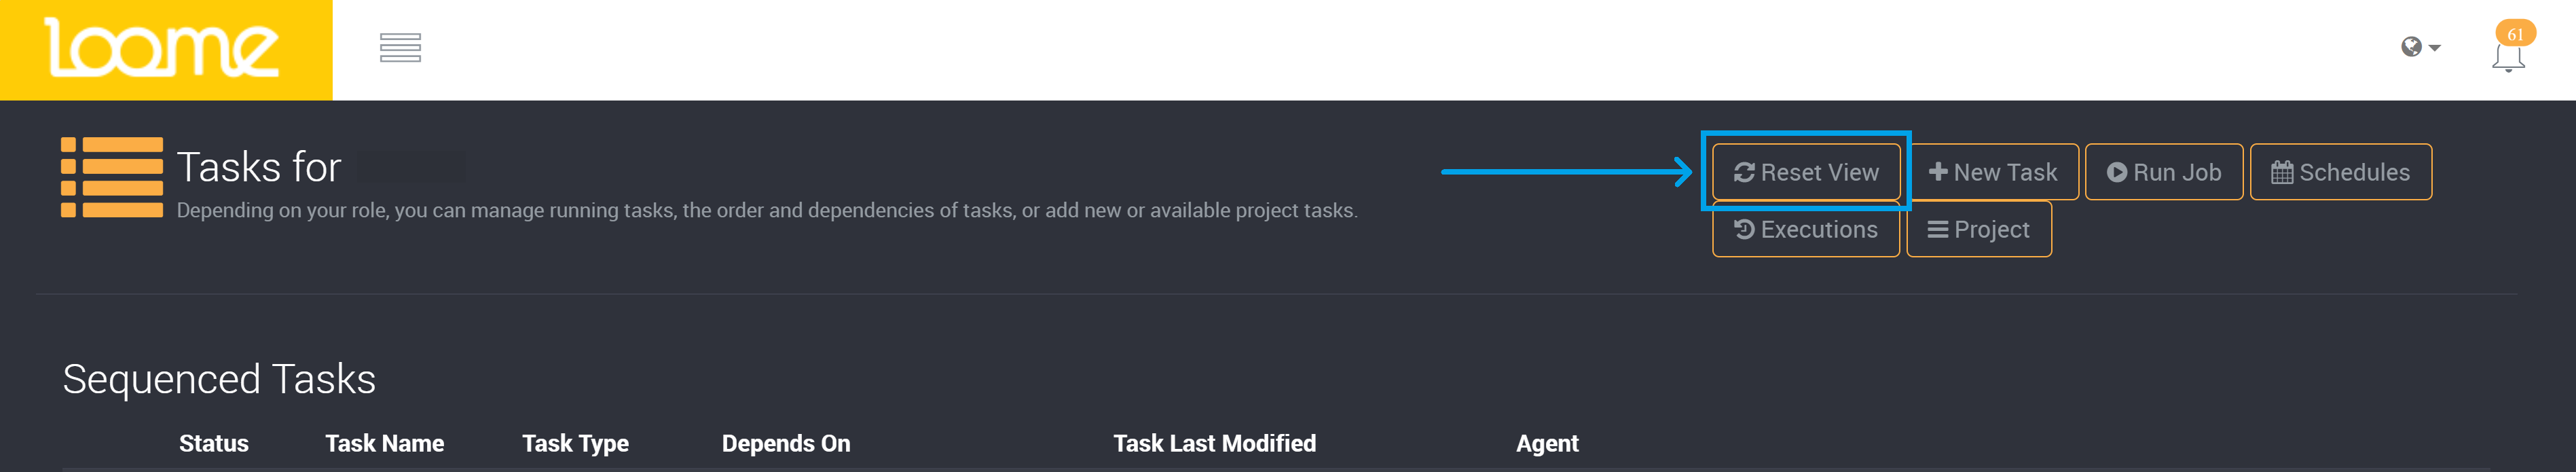Sort by Task Last Modified column
The image size is (2576, 472).
(1214, 443)
